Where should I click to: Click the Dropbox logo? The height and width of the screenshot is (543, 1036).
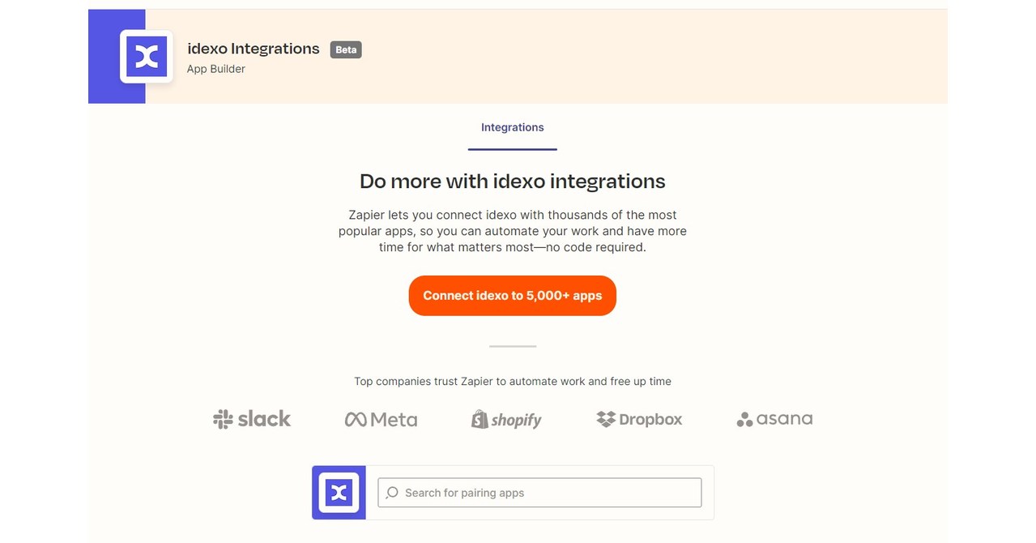point(638,419)
